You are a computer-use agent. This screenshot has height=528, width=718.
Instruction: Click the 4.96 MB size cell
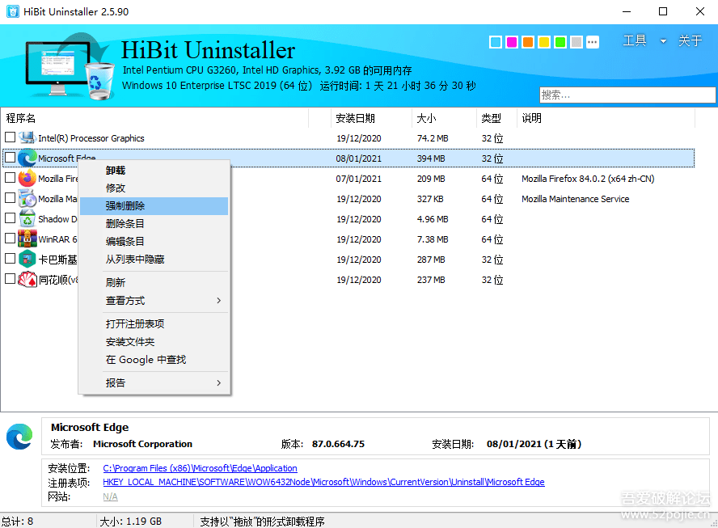433,219
